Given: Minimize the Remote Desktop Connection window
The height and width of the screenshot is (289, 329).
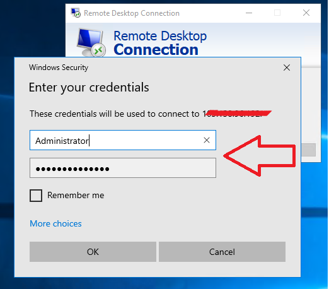Looking at the screenshot, I should coord(249,13).
